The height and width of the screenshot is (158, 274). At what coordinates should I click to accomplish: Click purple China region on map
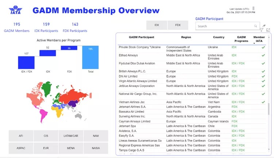click(73, 103)
